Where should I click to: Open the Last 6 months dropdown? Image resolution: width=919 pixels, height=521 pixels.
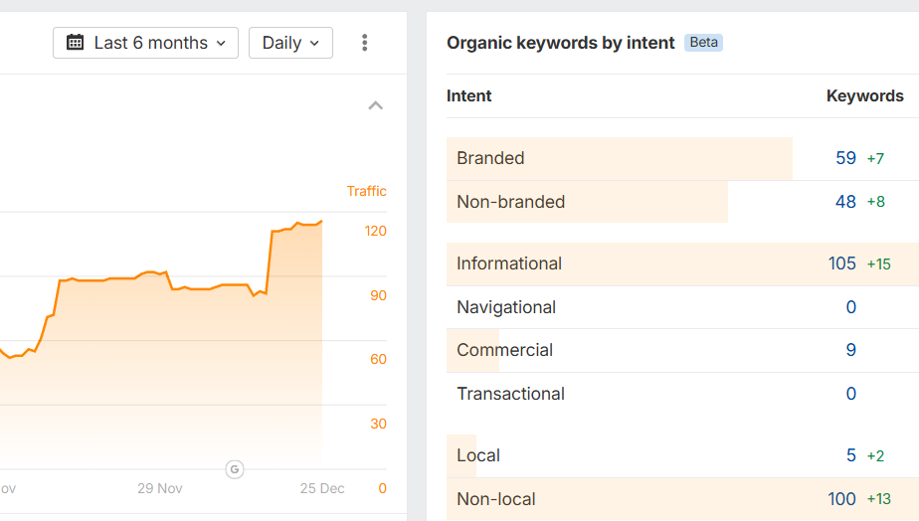click(x=146, y=43)
